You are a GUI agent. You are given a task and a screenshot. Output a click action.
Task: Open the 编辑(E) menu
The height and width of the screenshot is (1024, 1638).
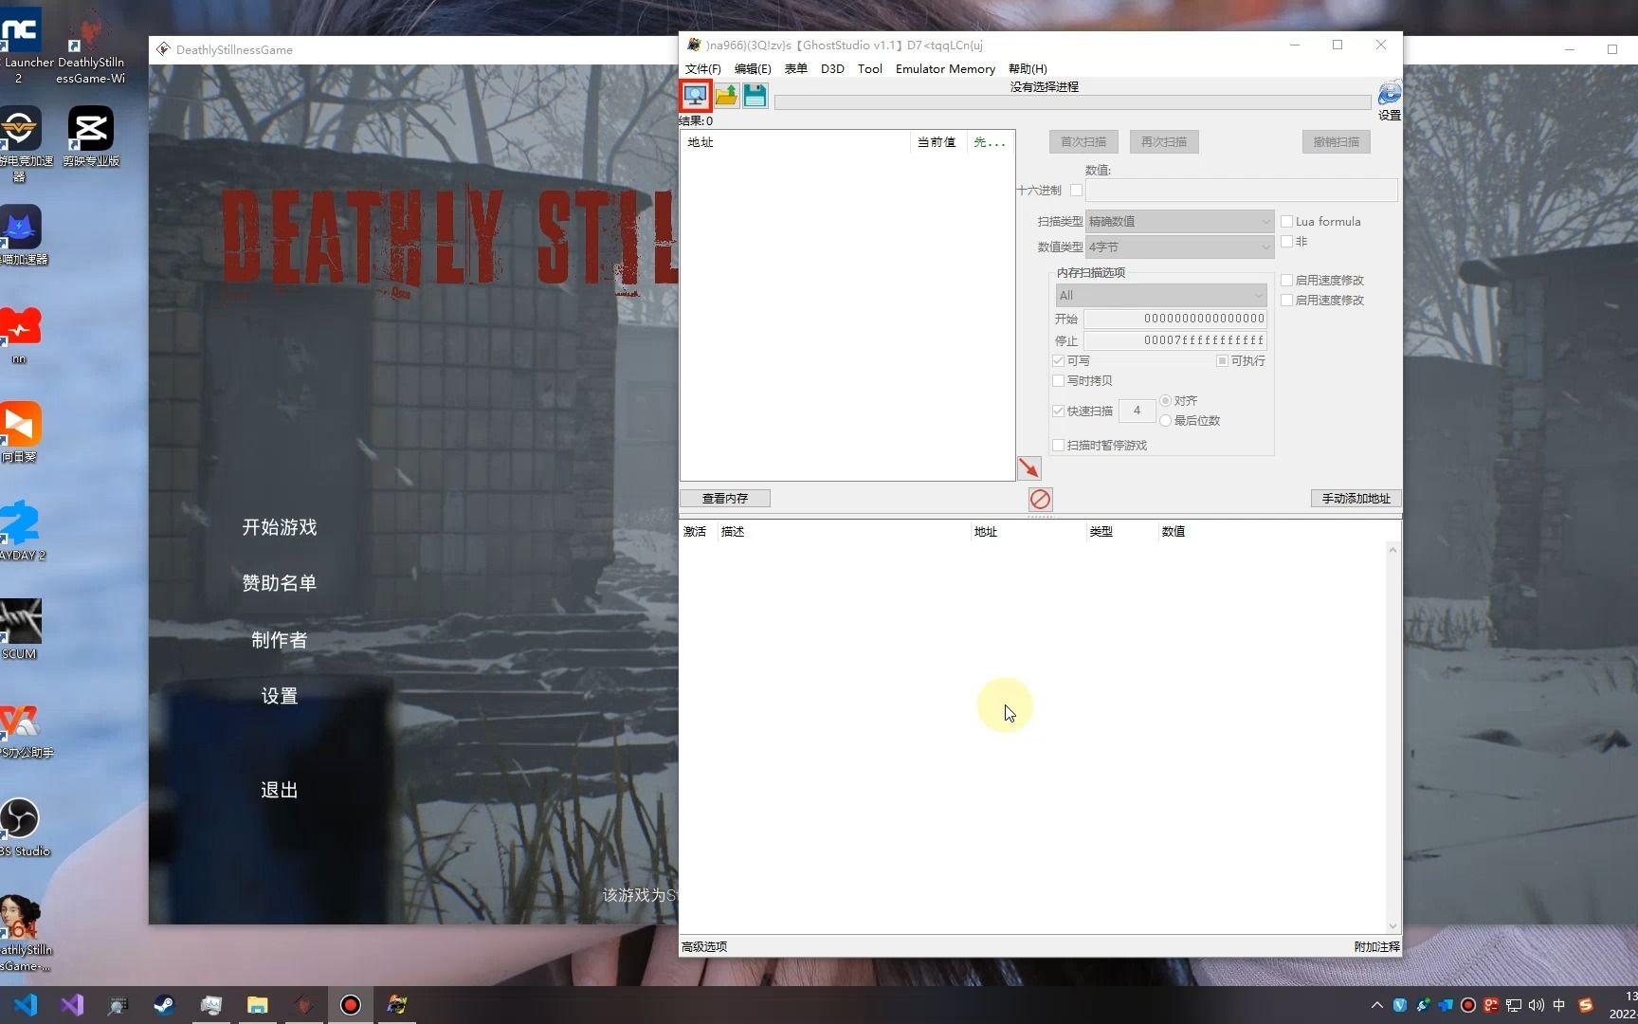pyautogui.click(x=753, y=68)
